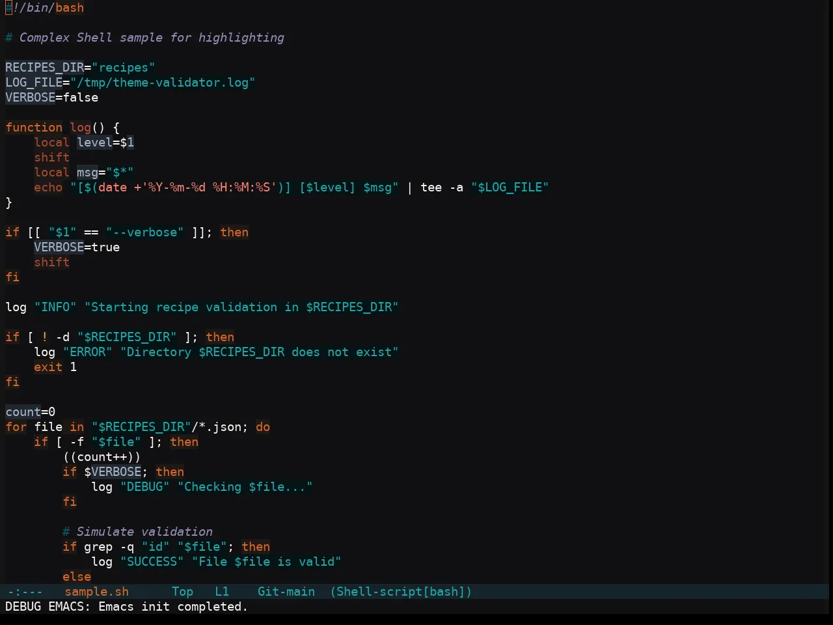
Task: Click the Git-main version control indicator
Action: click(x=286, y=592)
